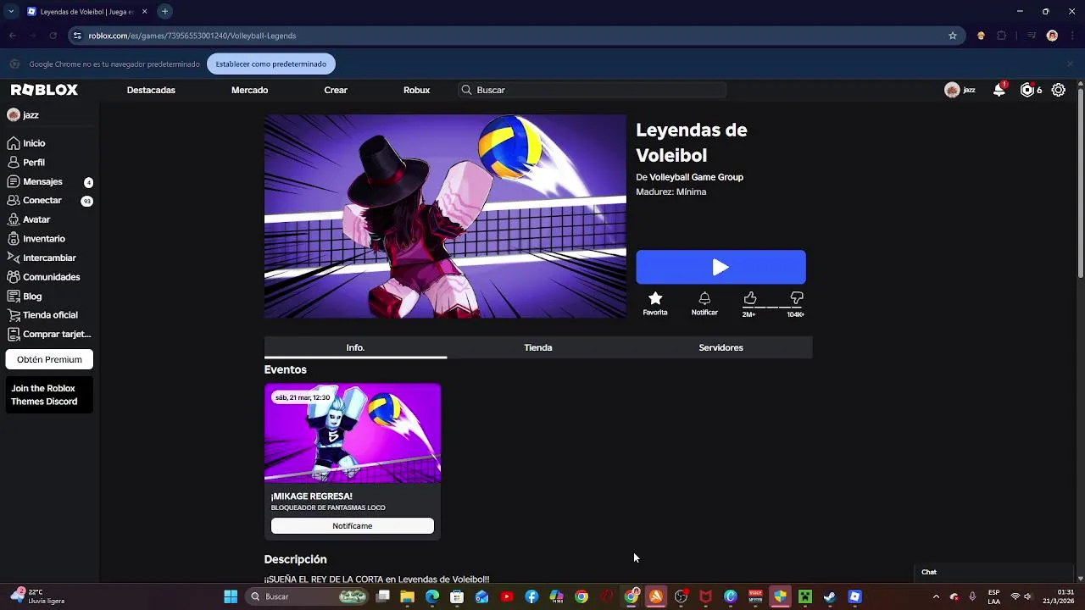Open Conectar in the sidebar
1085x610 pixels.
(x=49, y=201)
